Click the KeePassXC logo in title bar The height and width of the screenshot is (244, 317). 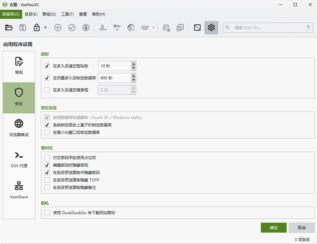point(5,5)
